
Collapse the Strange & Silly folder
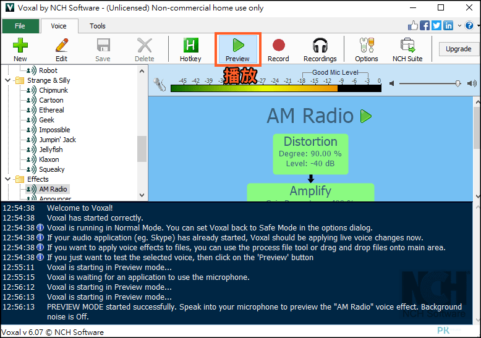click(x=8, y=80)
